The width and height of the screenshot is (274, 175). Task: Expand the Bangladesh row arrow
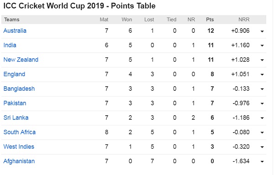[x=262, y=89]
